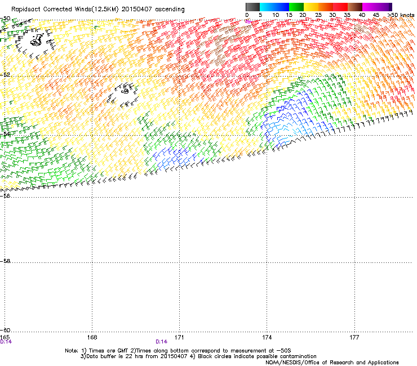Pick the blue 10-15 knots legend swatch

(x=282, y=7)
